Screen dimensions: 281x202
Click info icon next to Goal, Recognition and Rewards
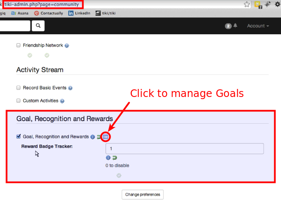(x=92, y=137)
